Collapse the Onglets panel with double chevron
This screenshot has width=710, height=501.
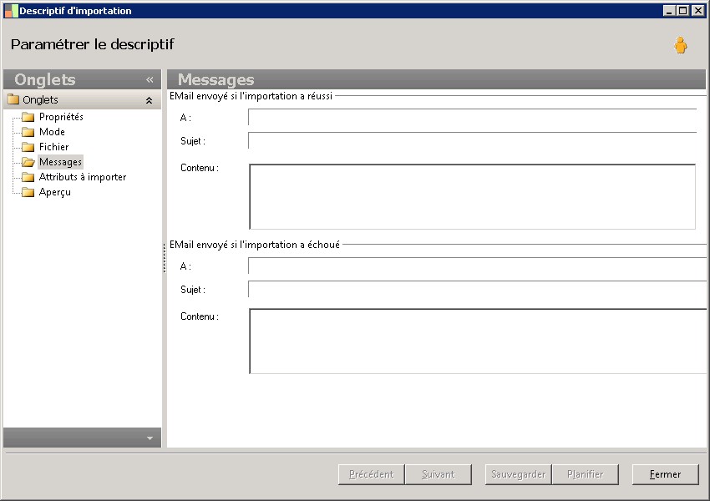coord(150,79)
